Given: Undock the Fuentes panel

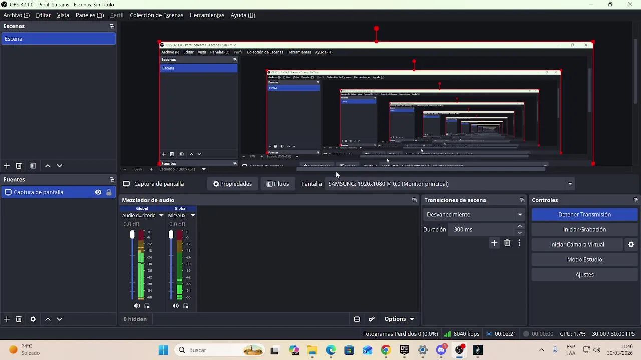Looking at the screenshot, I should [112, 180].
